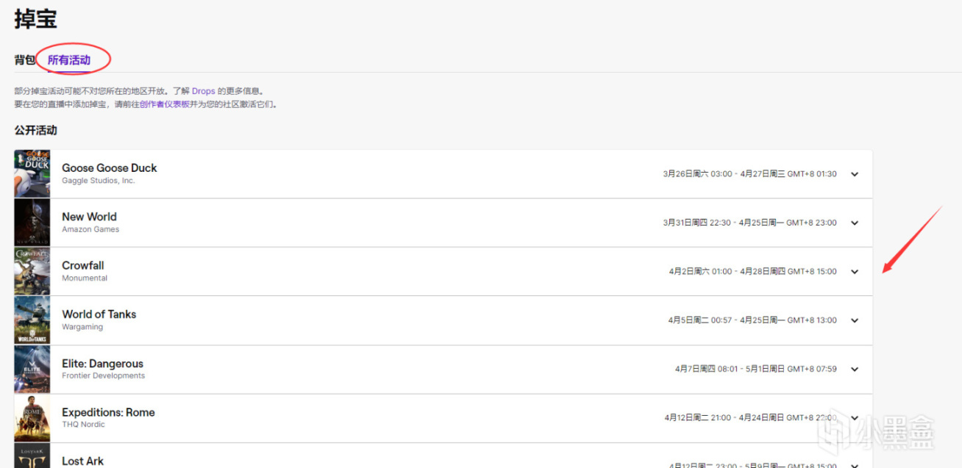
Task: Open the Drops information link
Action: pos(204,91)
